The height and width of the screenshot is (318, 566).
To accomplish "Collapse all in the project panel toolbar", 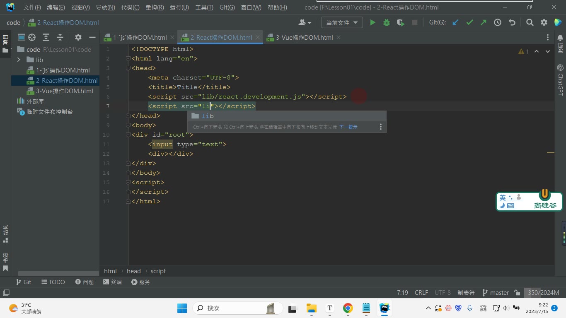I will (60, 37).
